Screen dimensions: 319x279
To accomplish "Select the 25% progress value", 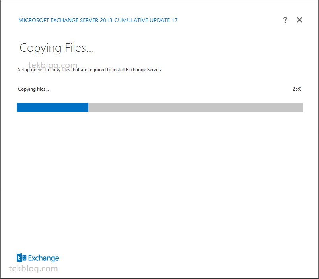I will pos(297,89).
